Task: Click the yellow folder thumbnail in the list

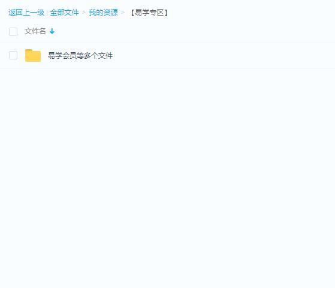Action: click(33, 55)
